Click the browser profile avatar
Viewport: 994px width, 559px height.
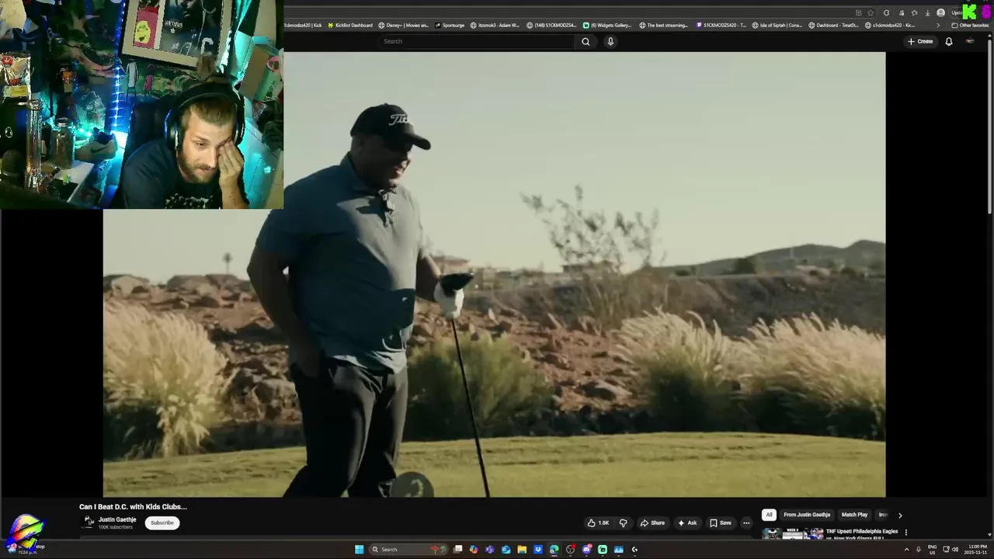[940, 12]
